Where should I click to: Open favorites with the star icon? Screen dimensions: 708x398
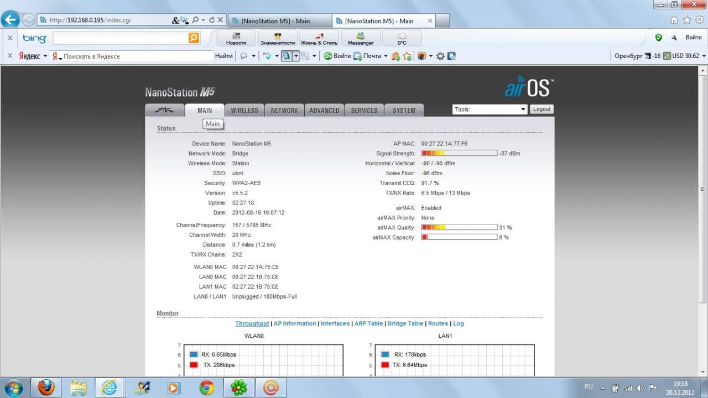(x=687, y=20)
